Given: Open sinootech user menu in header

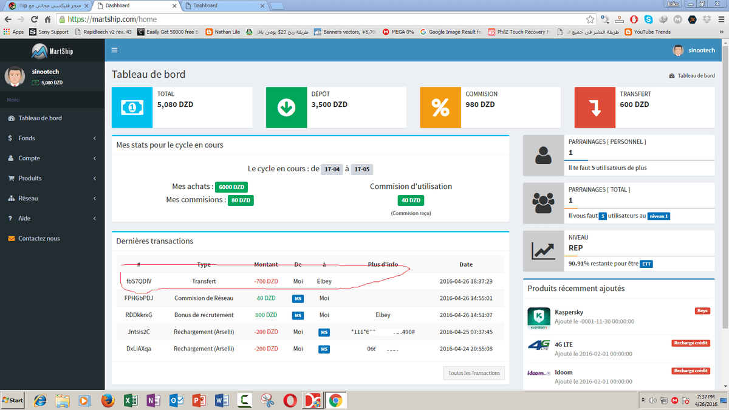Looking at the screenshot, I should tap(694, 50).
